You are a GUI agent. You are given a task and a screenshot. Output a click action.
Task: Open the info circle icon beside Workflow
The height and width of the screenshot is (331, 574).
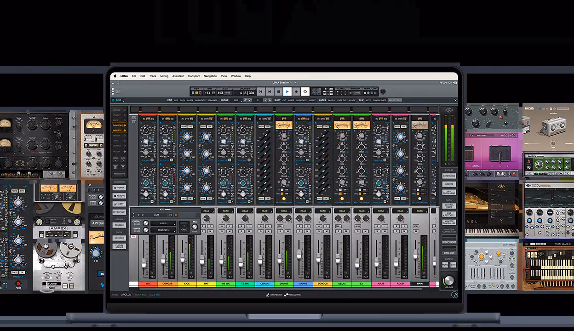383,92
